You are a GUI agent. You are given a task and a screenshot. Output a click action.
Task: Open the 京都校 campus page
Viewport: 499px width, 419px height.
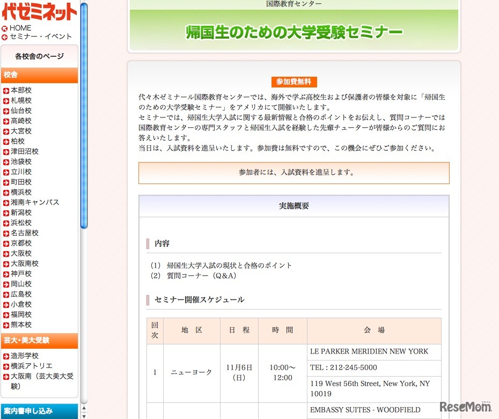[21, 243]
